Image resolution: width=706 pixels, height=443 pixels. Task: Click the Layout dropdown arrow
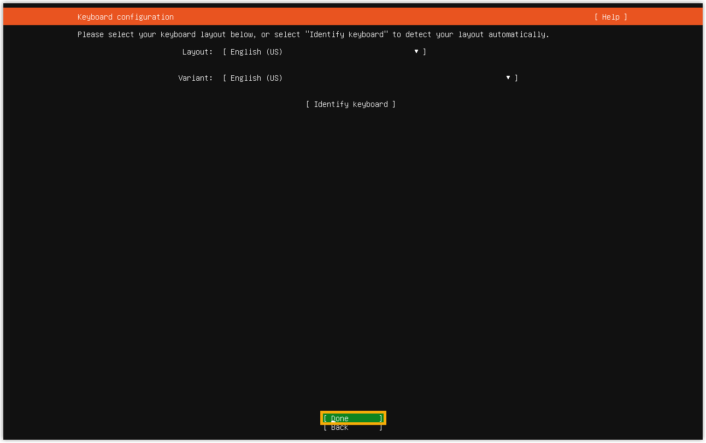[416, 51]
